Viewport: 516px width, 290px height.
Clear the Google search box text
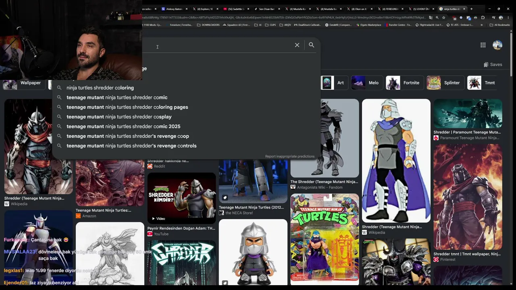coord(297,45)
